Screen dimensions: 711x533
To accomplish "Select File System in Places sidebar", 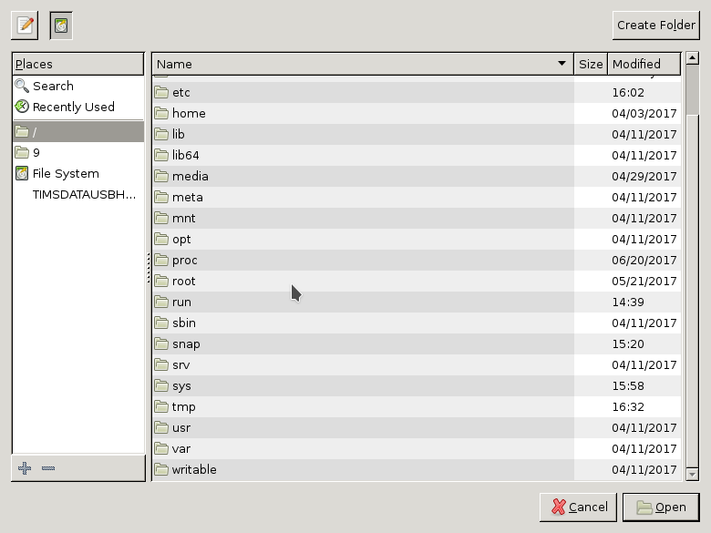I will 78,174.
